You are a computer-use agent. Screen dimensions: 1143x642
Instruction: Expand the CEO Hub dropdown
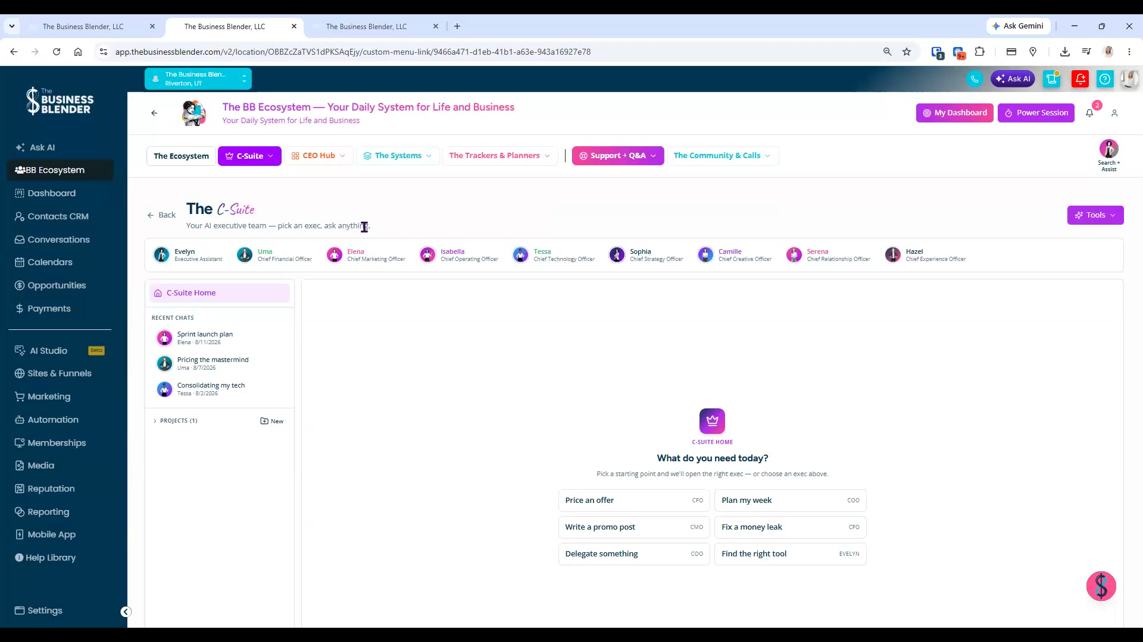(318, 156)
